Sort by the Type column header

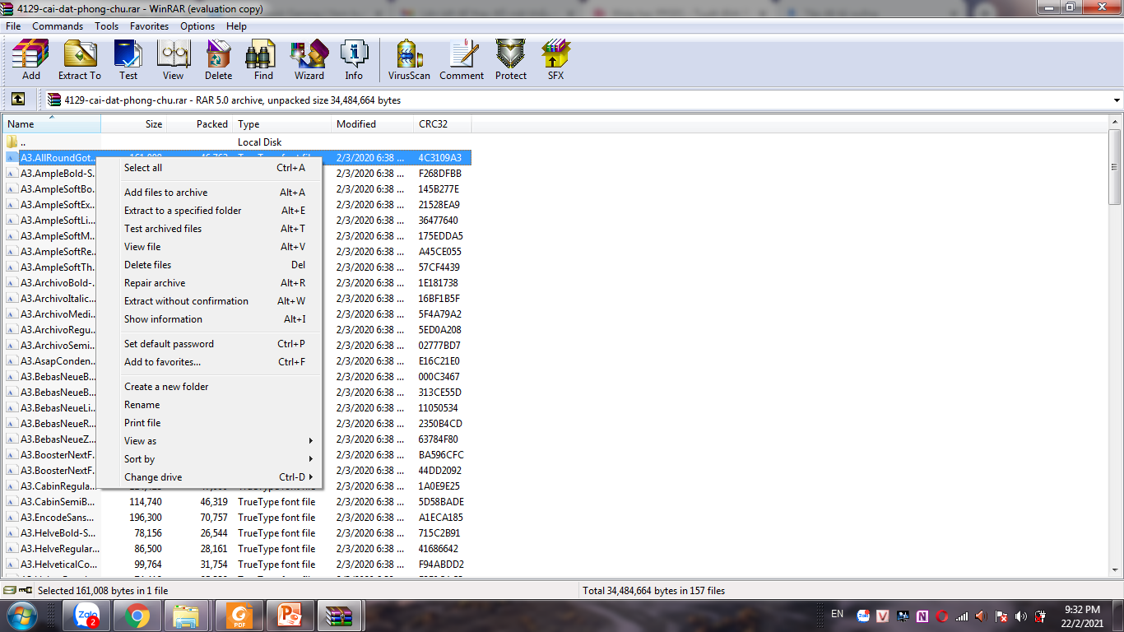point(282,124)
